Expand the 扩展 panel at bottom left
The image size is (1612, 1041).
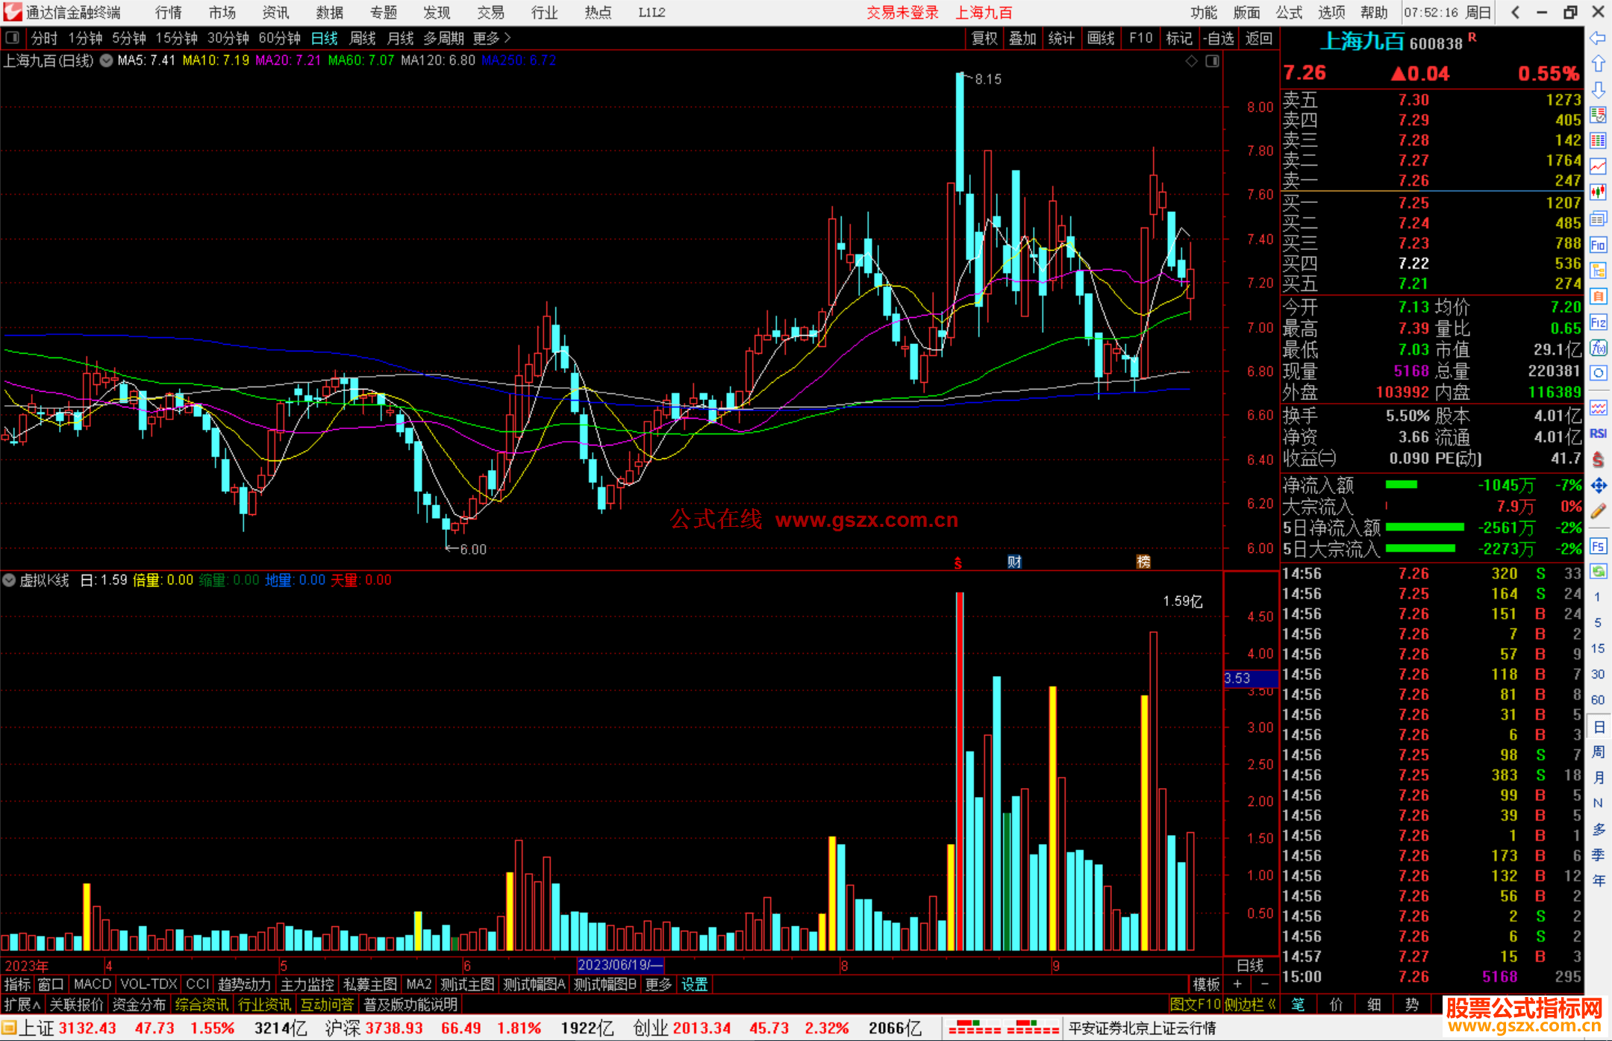point(22,1004)
